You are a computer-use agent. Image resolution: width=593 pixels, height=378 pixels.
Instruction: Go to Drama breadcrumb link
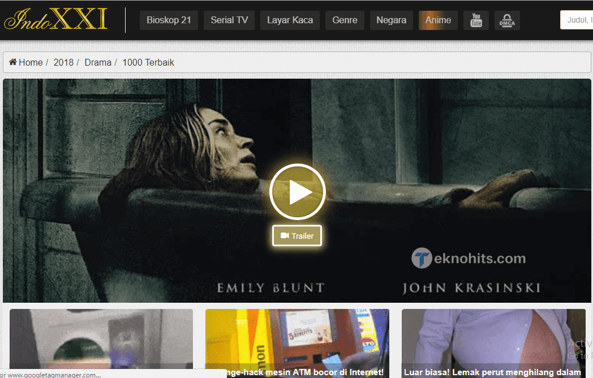(x=98, y=62)
